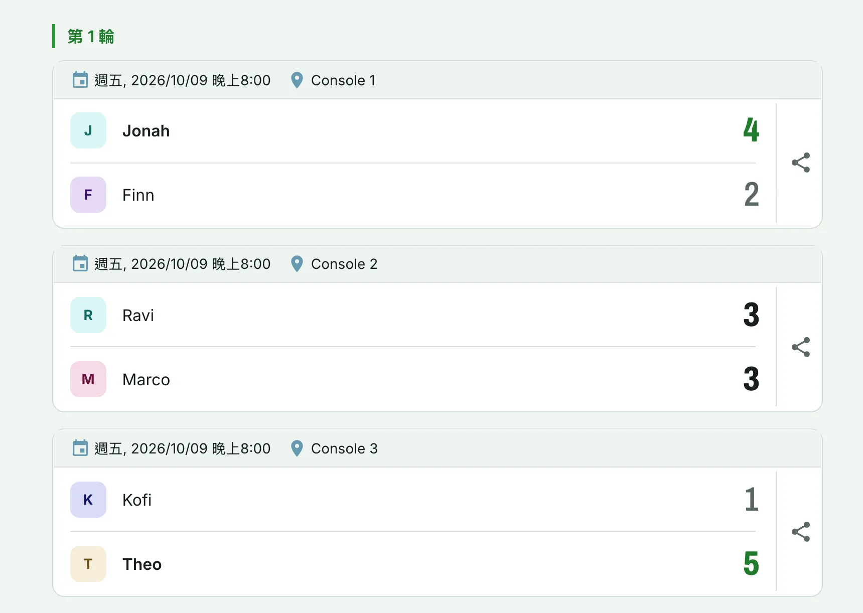Share the Ravi vs Marco match

point(800,347)
